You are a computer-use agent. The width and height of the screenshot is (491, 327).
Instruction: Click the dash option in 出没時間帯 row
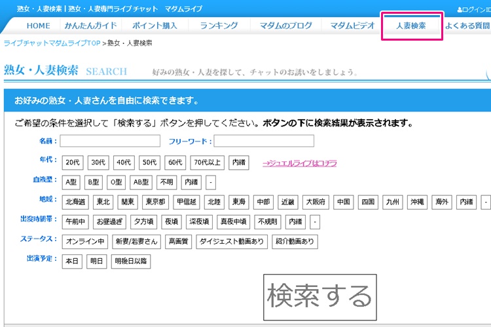(x=315, y=221)
